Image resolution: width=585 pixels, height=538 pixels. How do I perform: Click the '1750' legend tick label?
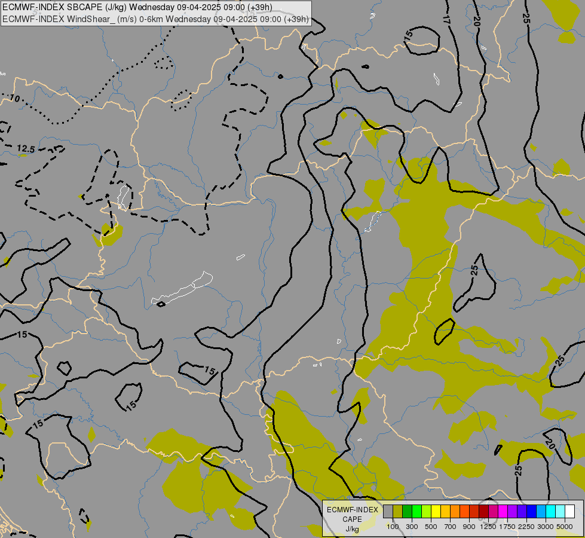tap(507, 527)
